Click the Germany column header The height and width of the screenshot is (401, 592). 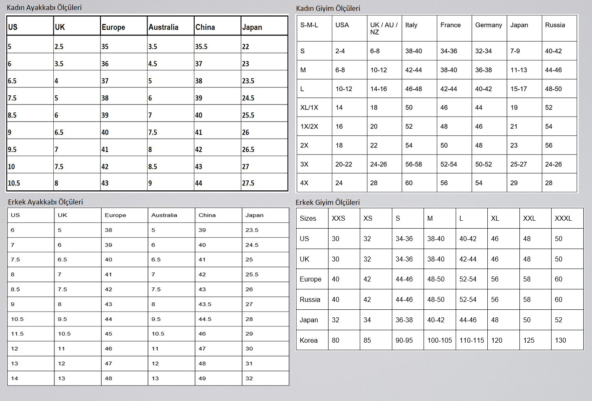pos(489,25)
